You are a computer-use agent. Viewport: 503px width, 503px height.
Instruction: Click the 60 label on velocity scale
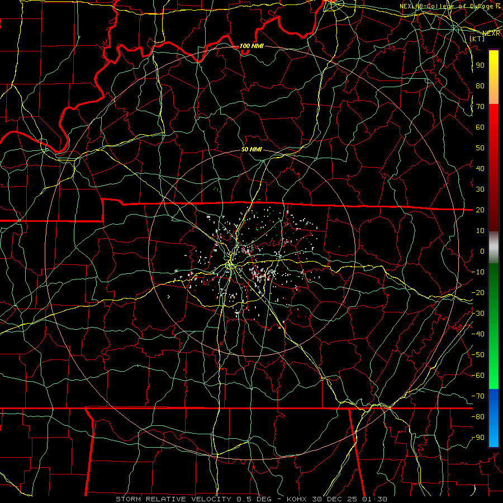click(x=480, y=127)
